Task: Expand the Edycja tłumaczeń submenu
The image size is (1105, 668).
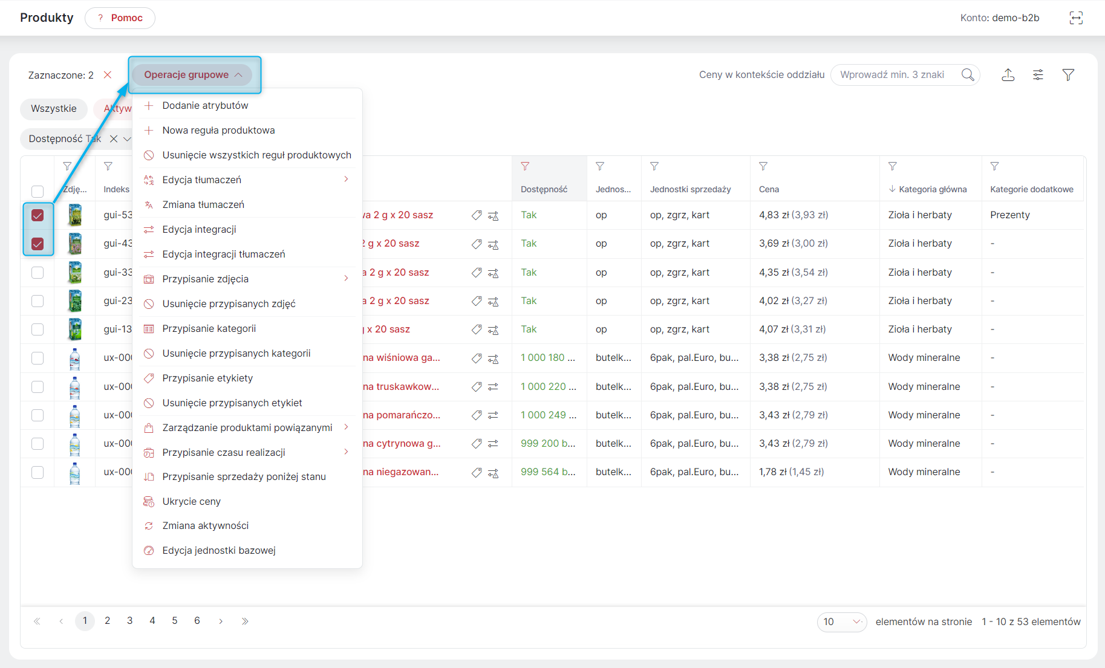Action: click(247, 180)
